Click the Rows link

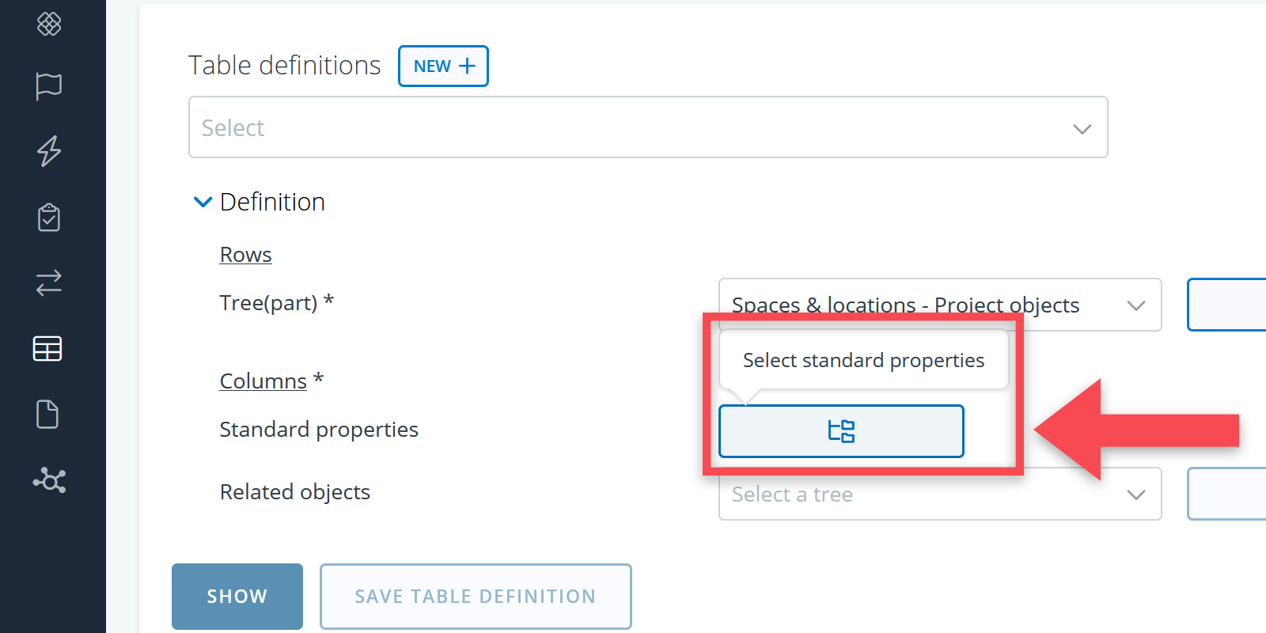coord(245,255)
